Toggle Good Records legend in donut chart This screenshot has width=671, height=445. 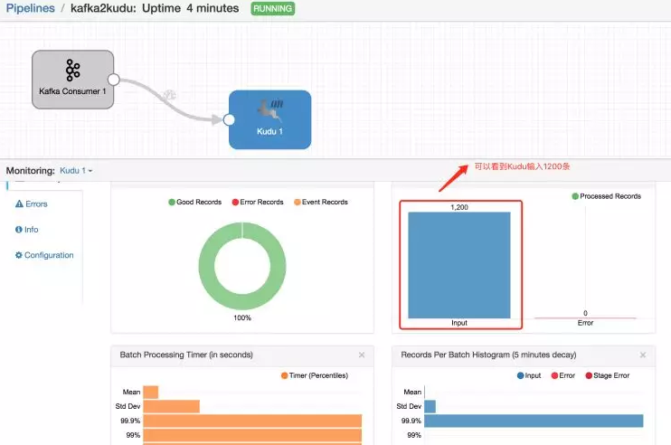[x=195, y=202]
